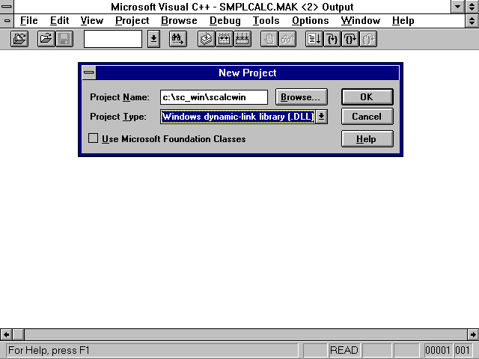The image size is (479, 359).
Task: Click the Rebuild All toolbar icon
Action: [242, 39]
